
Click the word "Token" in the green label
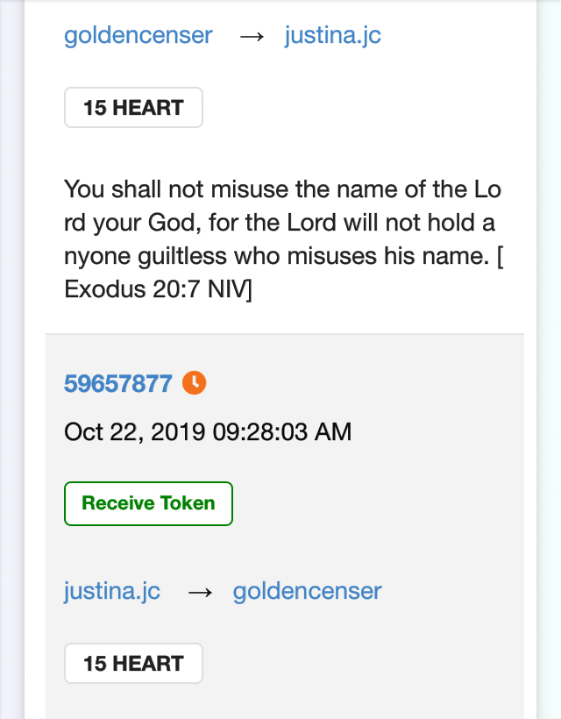tap(187, 503)
